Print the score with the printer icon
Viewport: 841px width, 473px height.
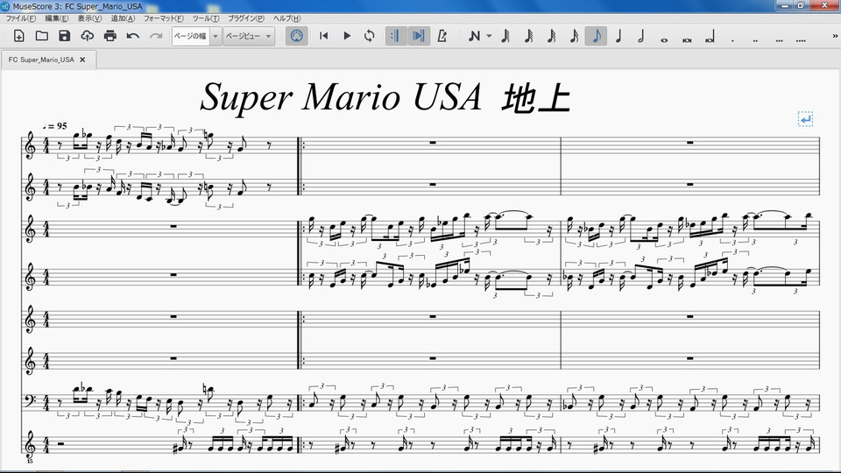tap(110, 36)
